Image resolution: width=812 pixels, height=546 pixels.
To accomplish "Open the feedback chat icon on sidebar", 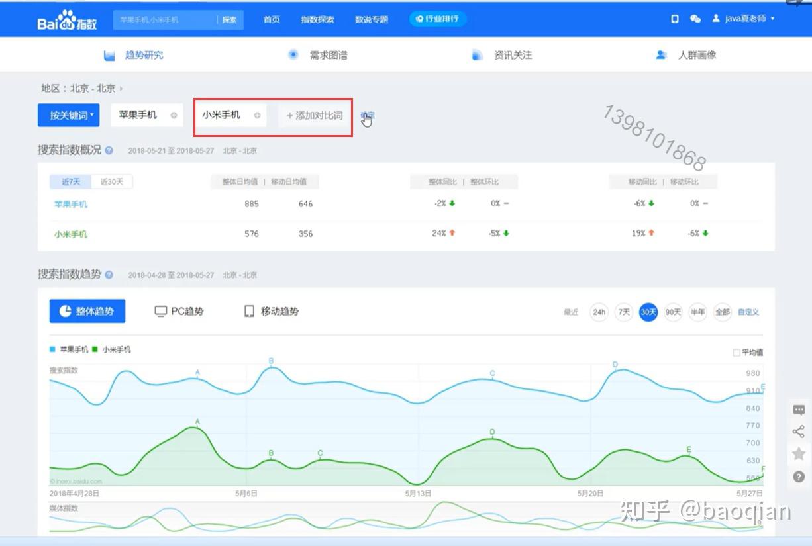I will [x=799, y=410].
